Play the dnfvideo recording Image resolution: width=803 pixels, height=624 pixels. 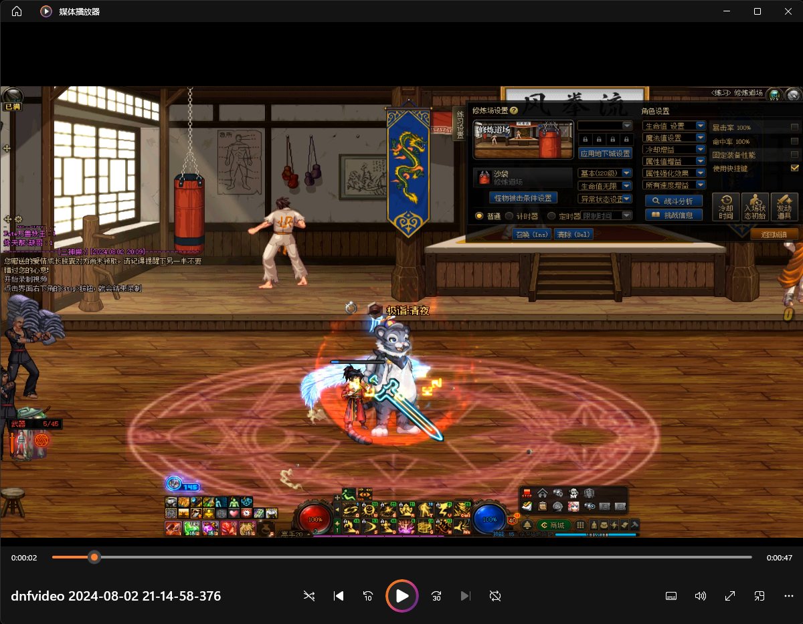coord(402,596)
